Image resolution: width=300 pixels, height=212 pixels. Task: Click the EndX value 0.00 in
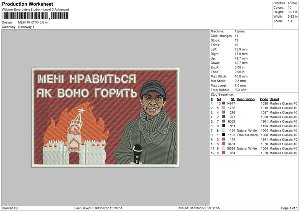[239, 67]
